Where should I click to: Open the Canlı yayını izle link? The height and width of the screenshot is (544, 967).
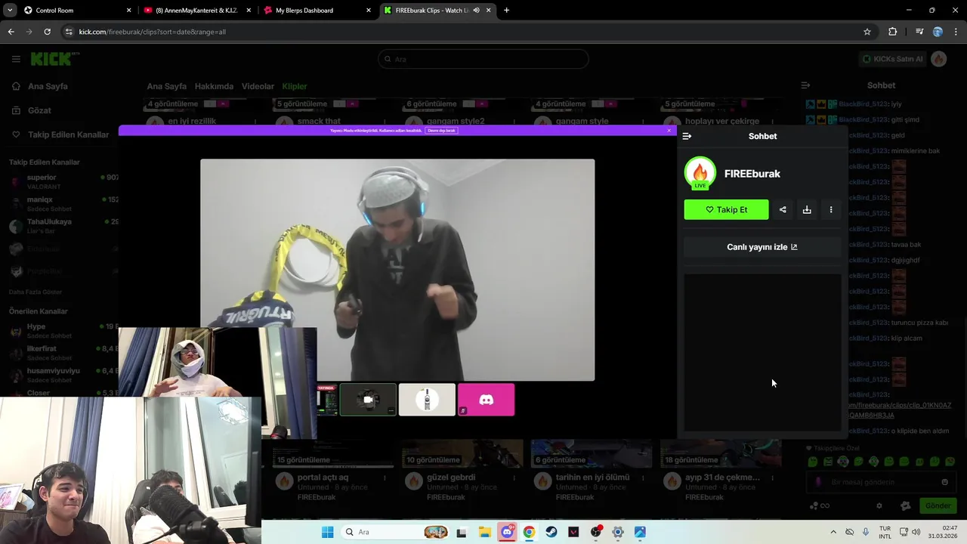pyautogui.click(x=762, y=247)
